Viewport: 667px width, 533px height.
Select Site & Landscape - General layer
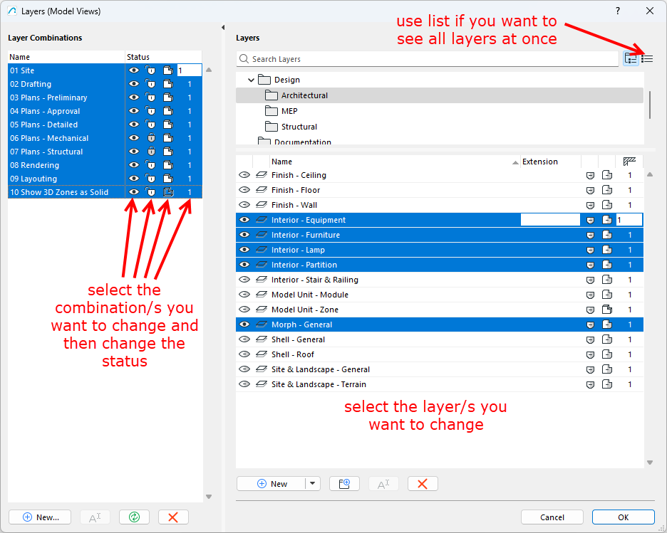coord(440,369)
